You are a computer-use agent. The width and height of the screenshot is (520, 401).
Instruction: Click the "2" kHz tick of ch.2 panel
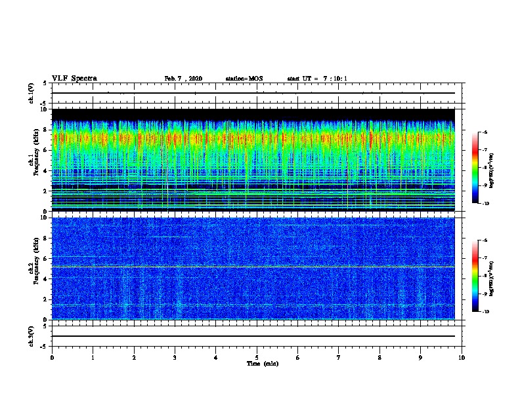click(45, 299)
